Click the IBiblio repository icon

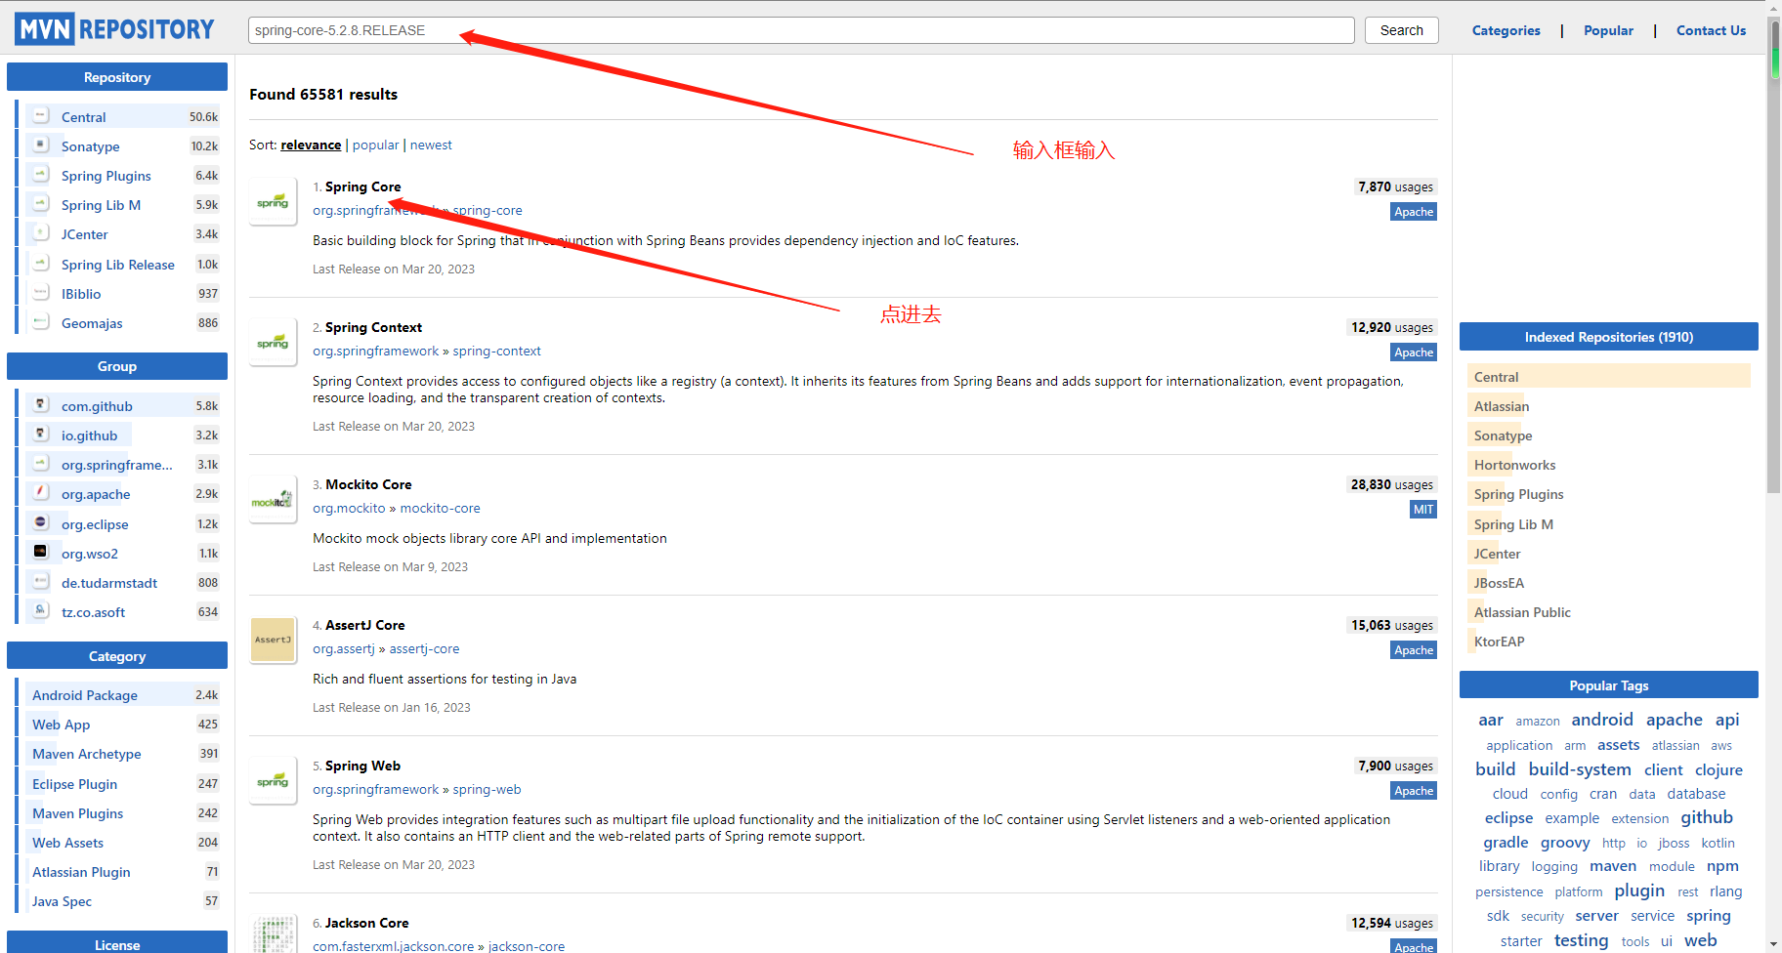(x=41, y=293)
